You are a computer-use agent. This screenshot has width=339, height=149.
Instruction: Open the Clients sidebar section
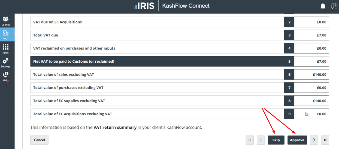pos(5,21)
